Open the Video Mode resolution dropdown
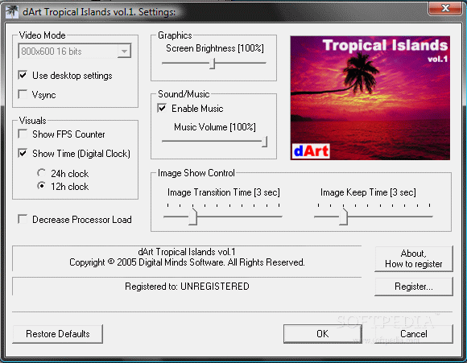The image size is (467, 363). (x=124, y=51)
